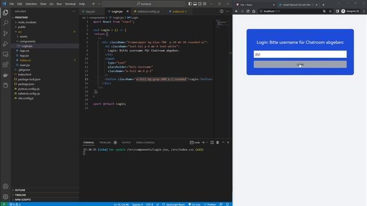Screen dimensions: 367x206
Task: Click the VS Code command center search
Action: [x=144, y=4]
